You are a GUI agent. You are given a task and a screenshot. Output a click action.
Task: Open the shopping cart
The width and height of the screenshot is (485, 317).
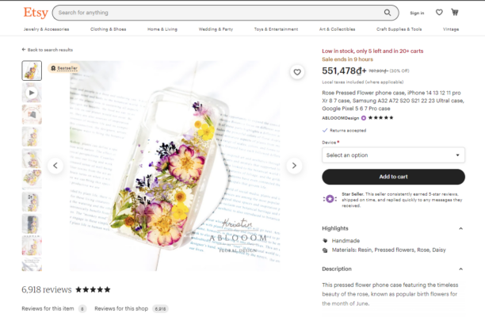click(455, 13)
